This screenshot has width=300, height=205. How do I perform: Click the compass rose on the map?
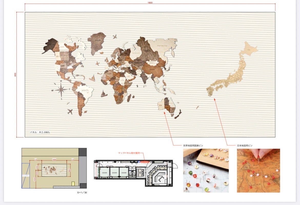[x=61, y=89]
